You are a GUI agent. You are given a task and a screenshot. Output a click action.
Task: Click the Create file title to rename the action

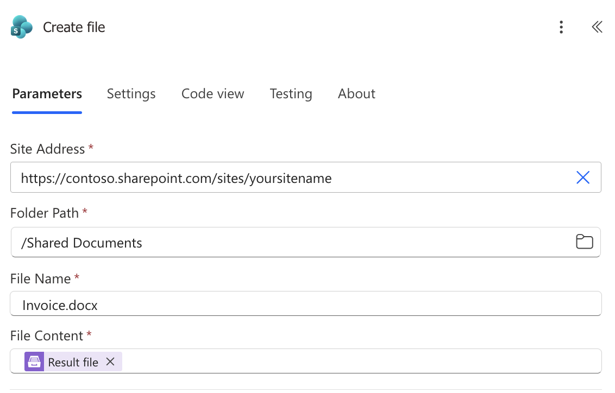[73, 27]
